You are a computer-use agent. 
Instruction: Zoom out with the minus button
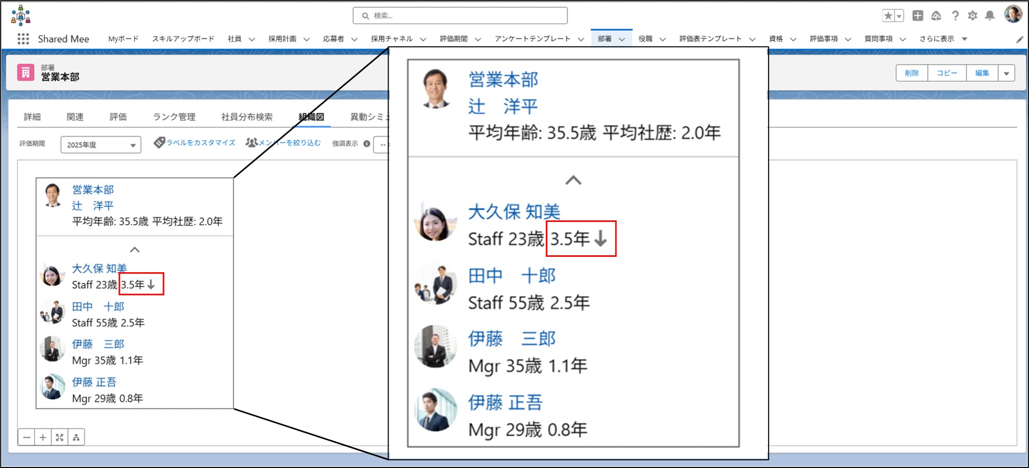pyautogui.click(x=27, y=438)
